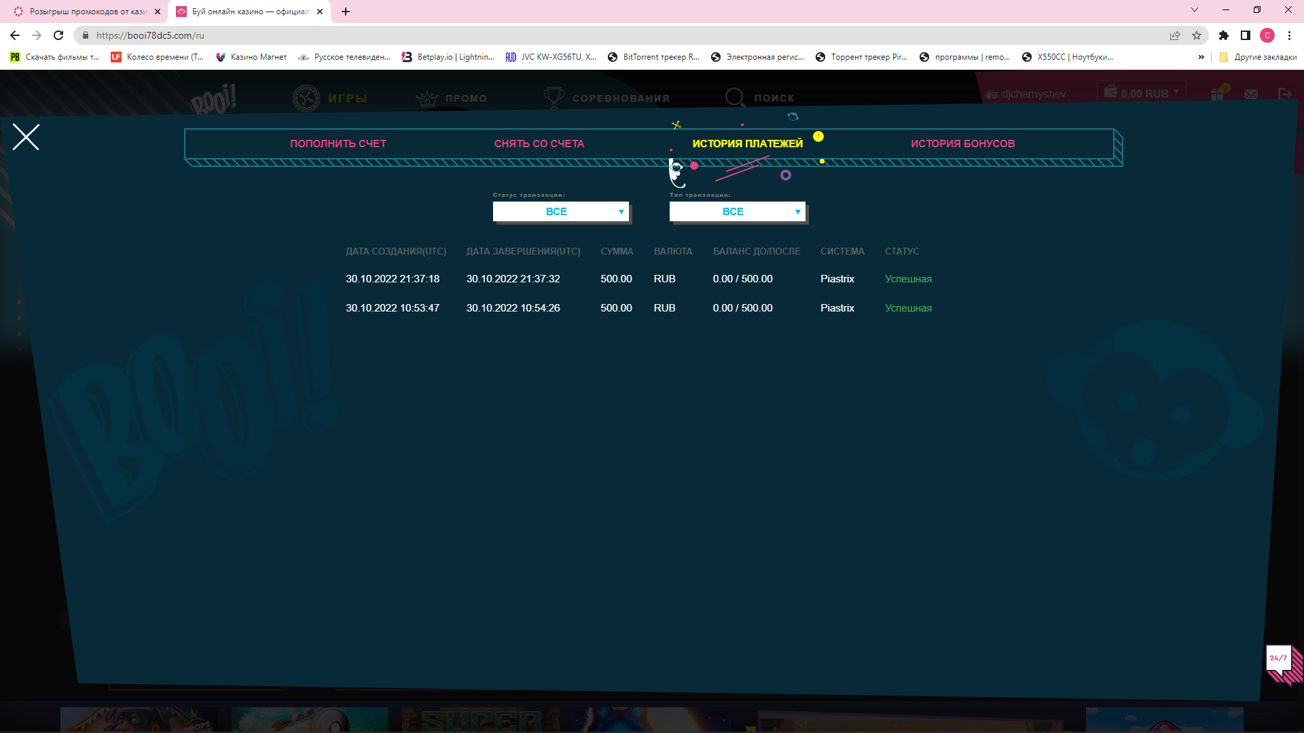Image resolution: width=1304 pixels, height=733 pixels.
Task: Select the История платежей tab
Action: pyautogui.click(x=747, y=144)
